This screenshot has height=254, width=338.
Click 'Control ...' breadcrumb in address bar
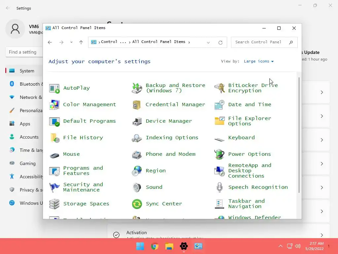114,42
